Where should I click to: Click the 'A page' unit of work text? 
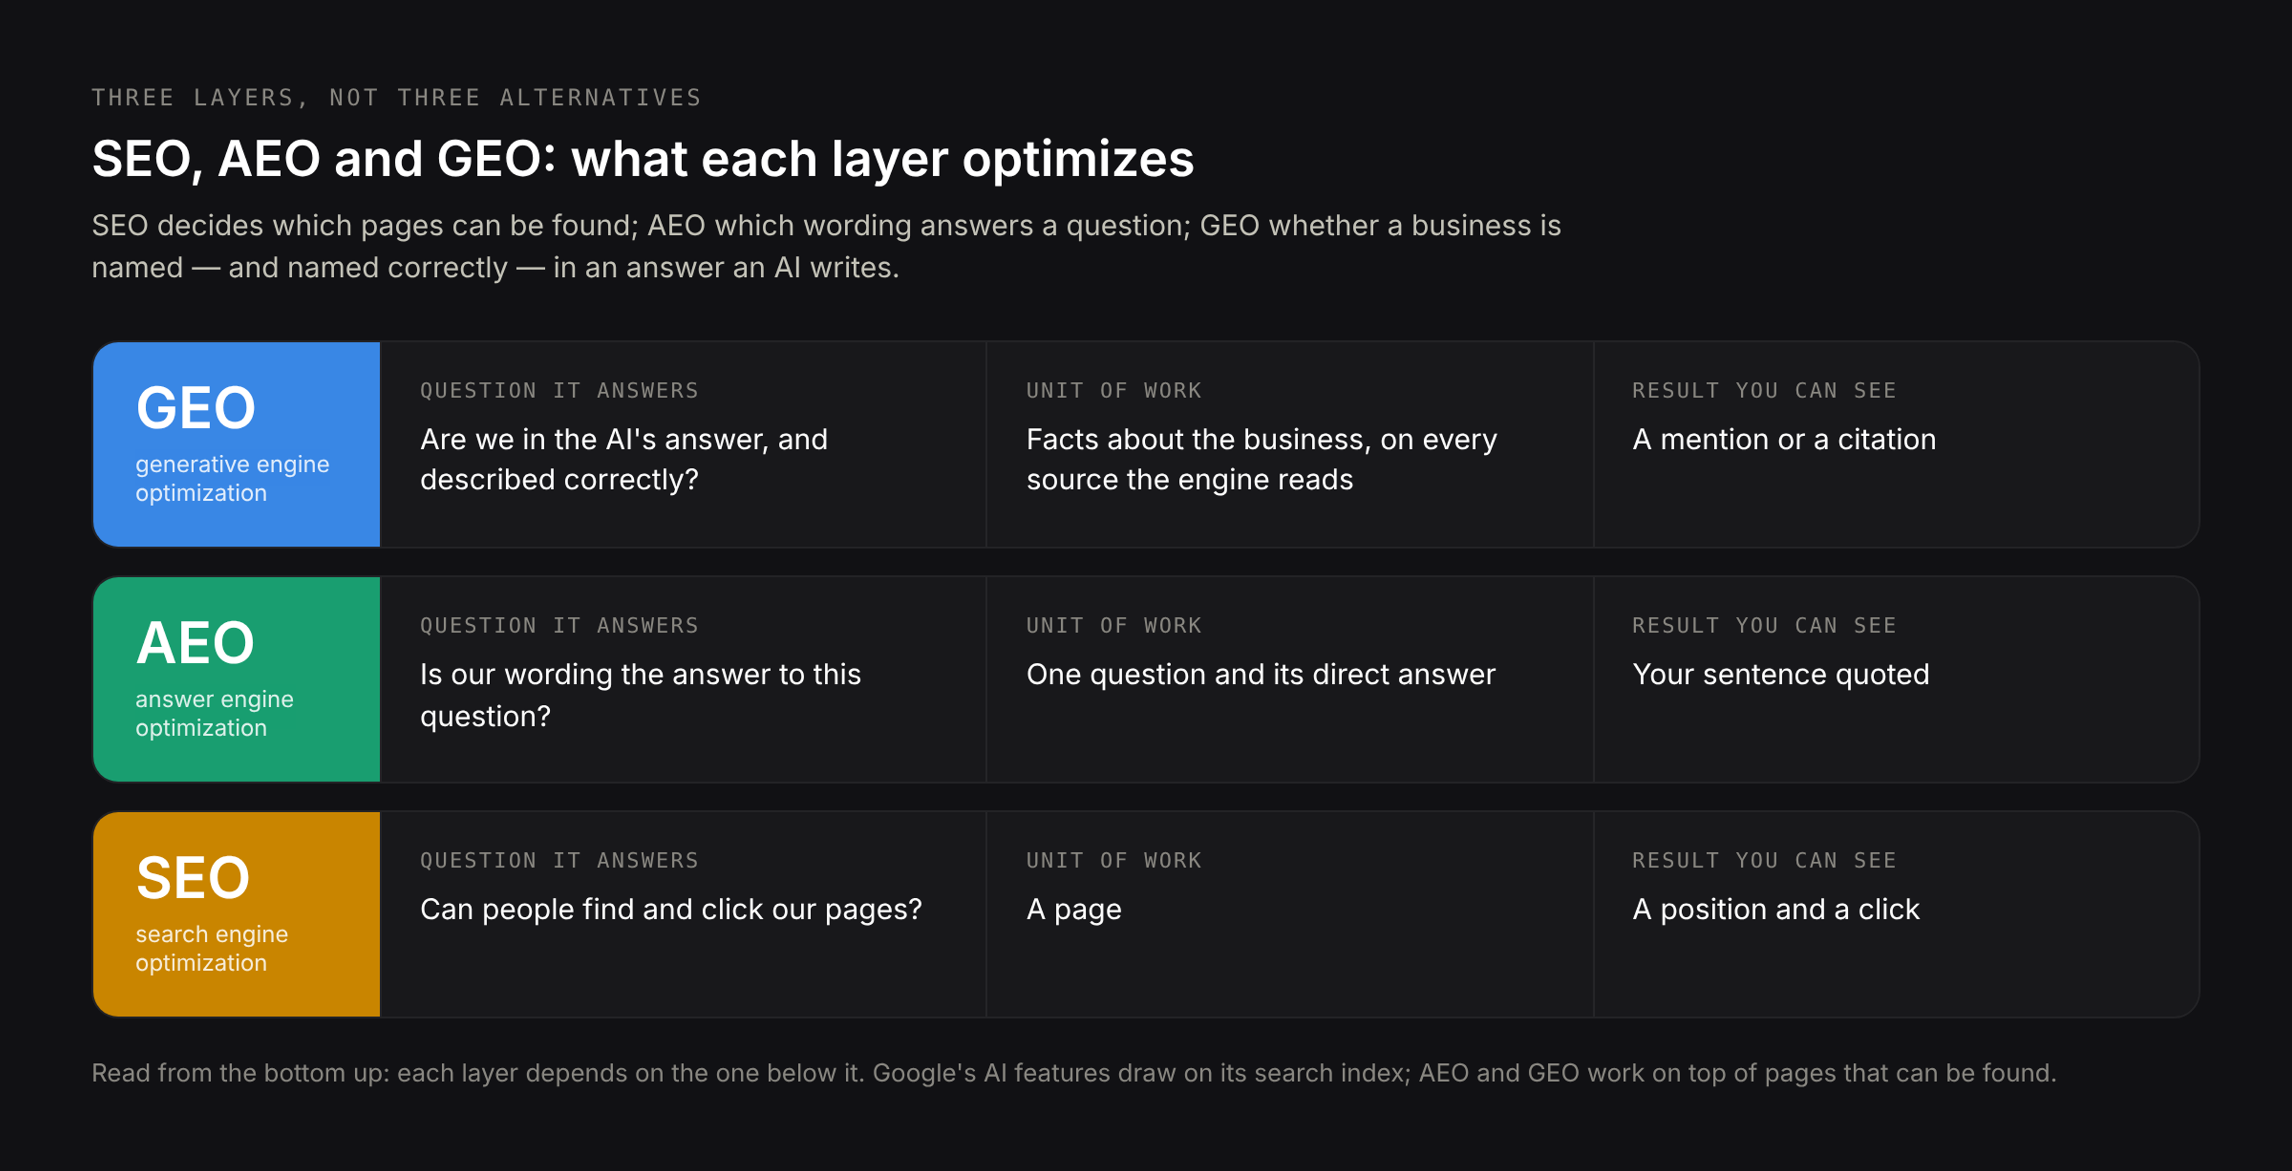(1074, 910)
